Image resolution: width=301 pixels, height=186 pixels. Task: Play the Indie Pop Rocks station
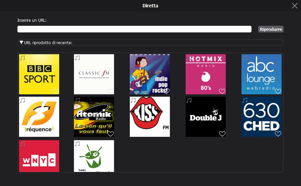pos(150,74)
